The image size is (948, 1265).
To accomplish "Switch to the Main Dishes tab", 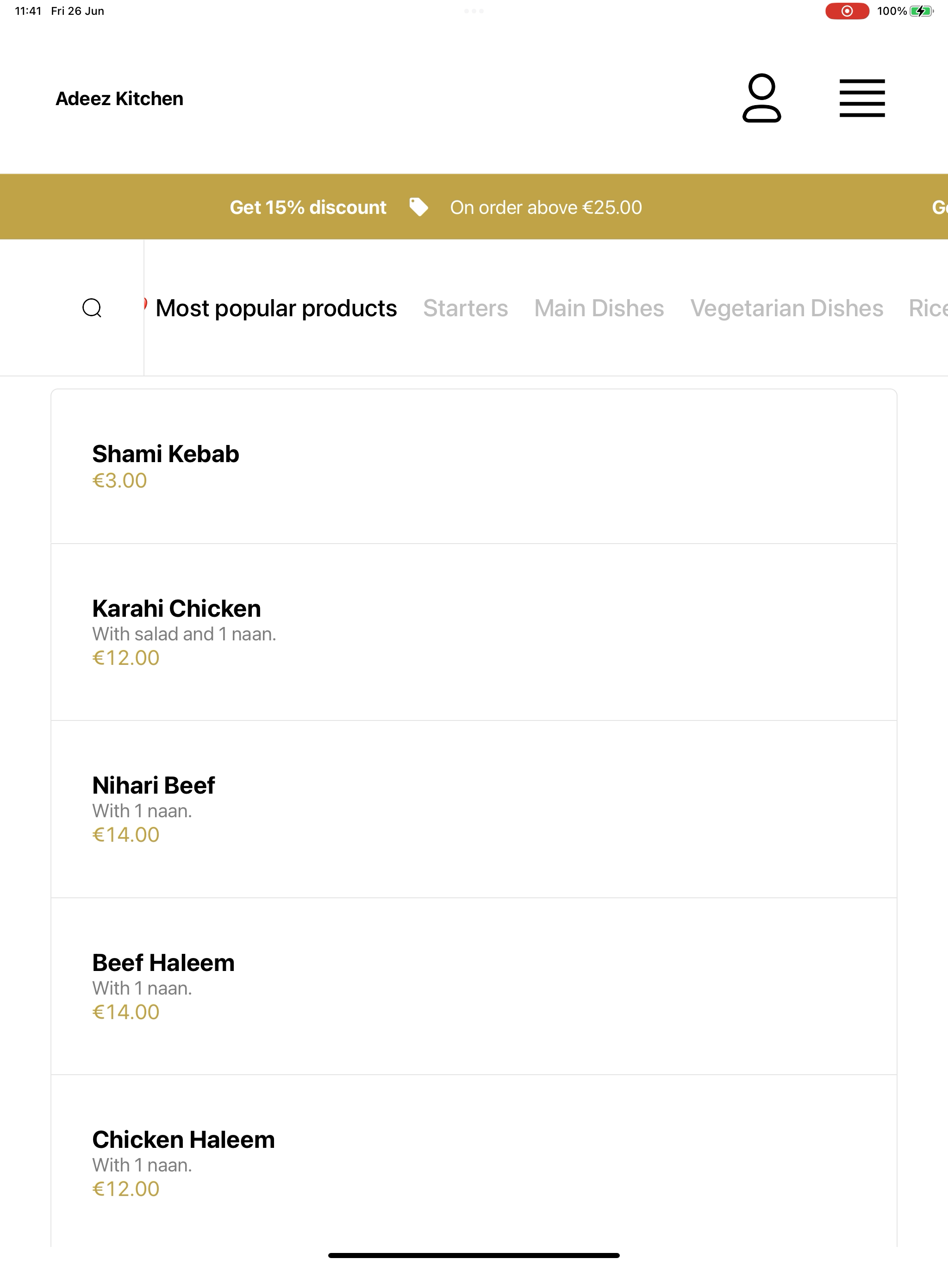I will 599,308.
